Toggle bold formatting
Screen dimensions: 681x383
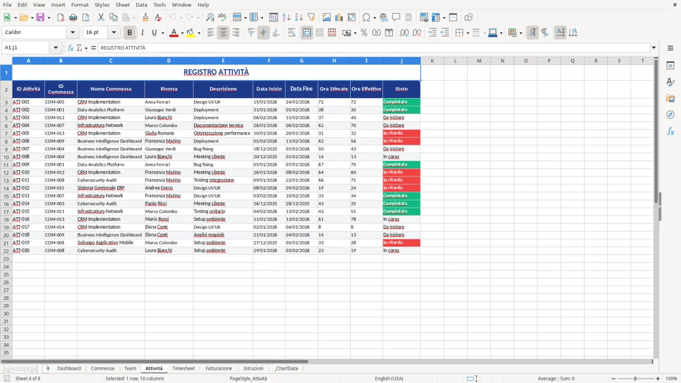pyautogui.click(x=129, y=32)
